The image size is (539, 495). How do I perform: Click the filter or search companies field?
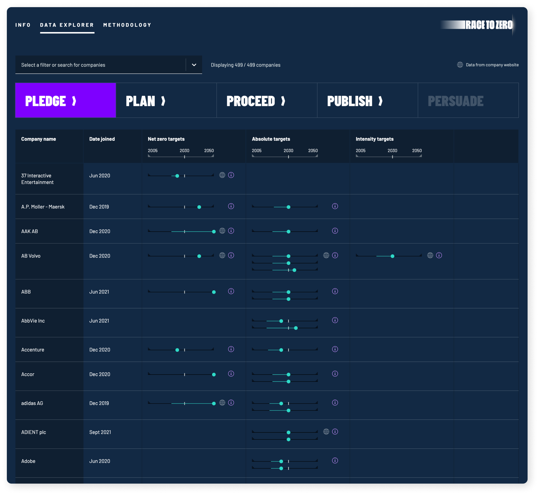tap(100, 65)
